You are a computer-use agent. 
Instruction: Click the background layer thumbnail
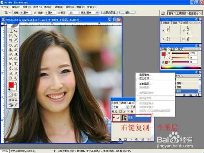(x=124, y=118)
